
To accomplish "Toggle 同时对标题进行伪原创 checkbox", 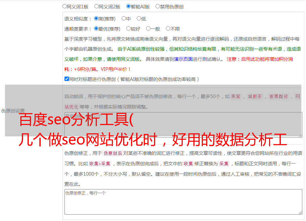I will coord(67,79).
